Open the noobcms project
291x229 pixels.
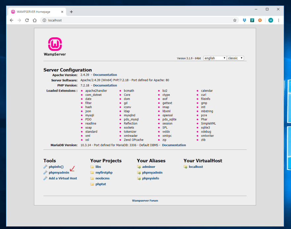coord(103,178)
